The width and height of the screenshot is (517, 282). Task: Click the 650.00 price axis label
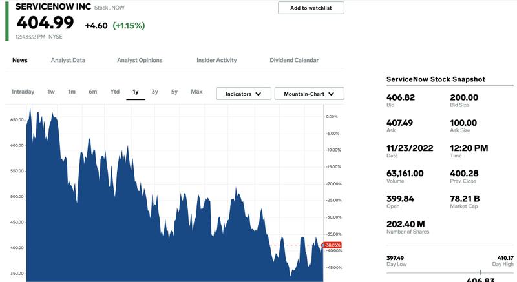click(17, 120)
